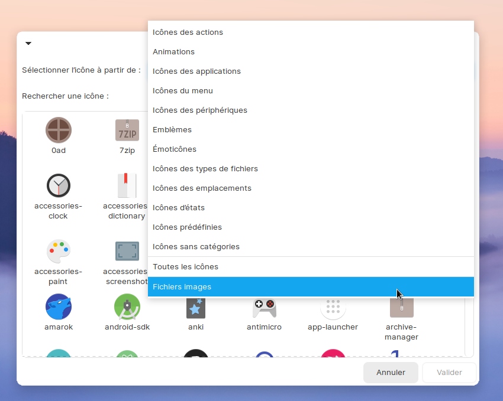Select 'Icônes des périphériques' option

[x=200, y=110]
